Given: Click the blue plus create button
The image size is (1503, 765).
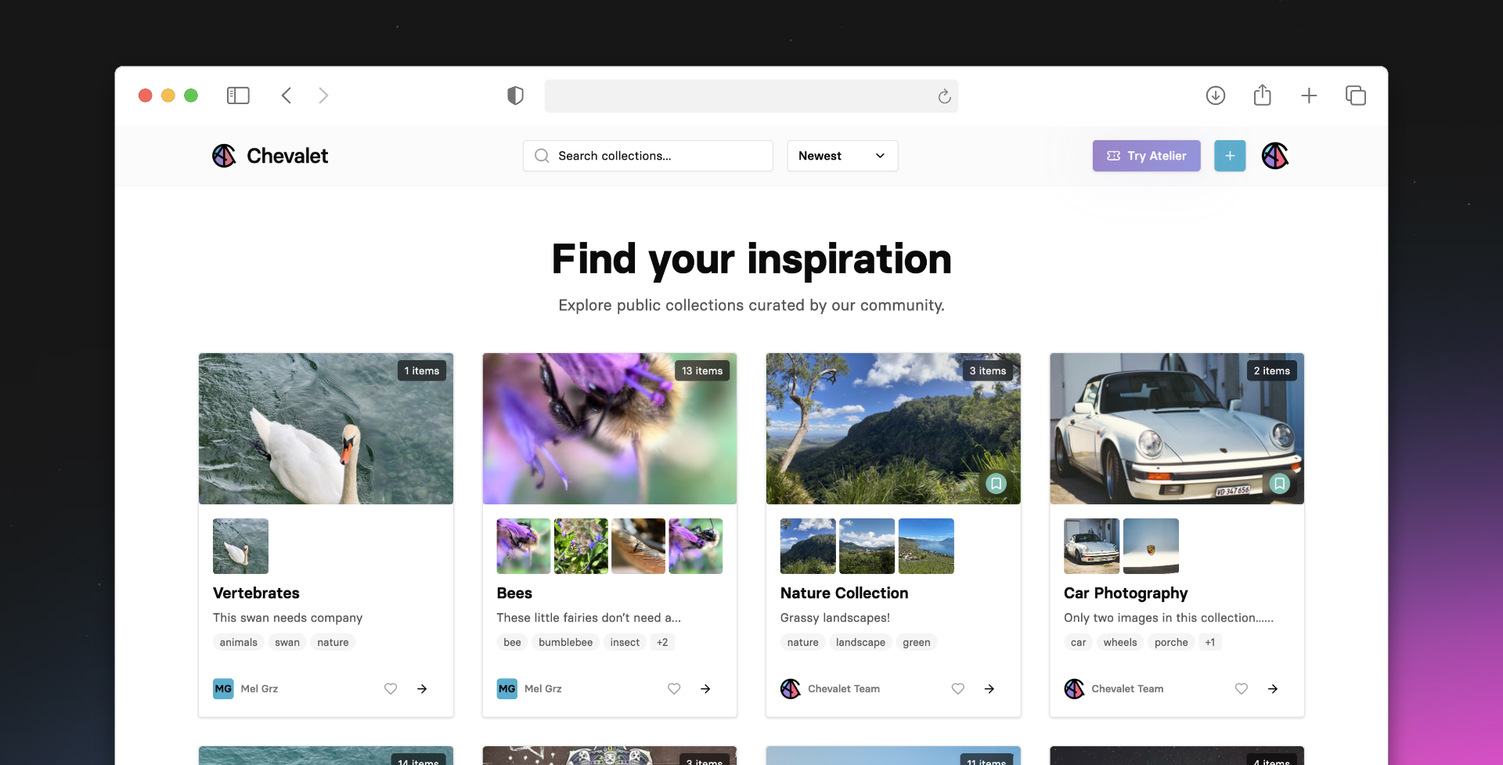Looking at the screenshot, I should tap(1229, 156).
